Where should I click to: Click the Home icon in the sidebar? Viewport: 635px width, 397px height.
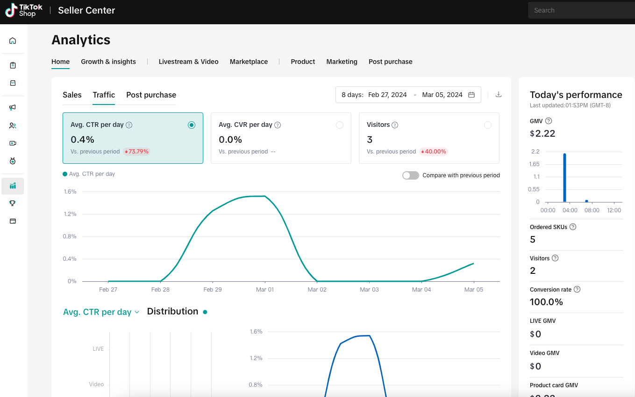click(x=13, y=41)
